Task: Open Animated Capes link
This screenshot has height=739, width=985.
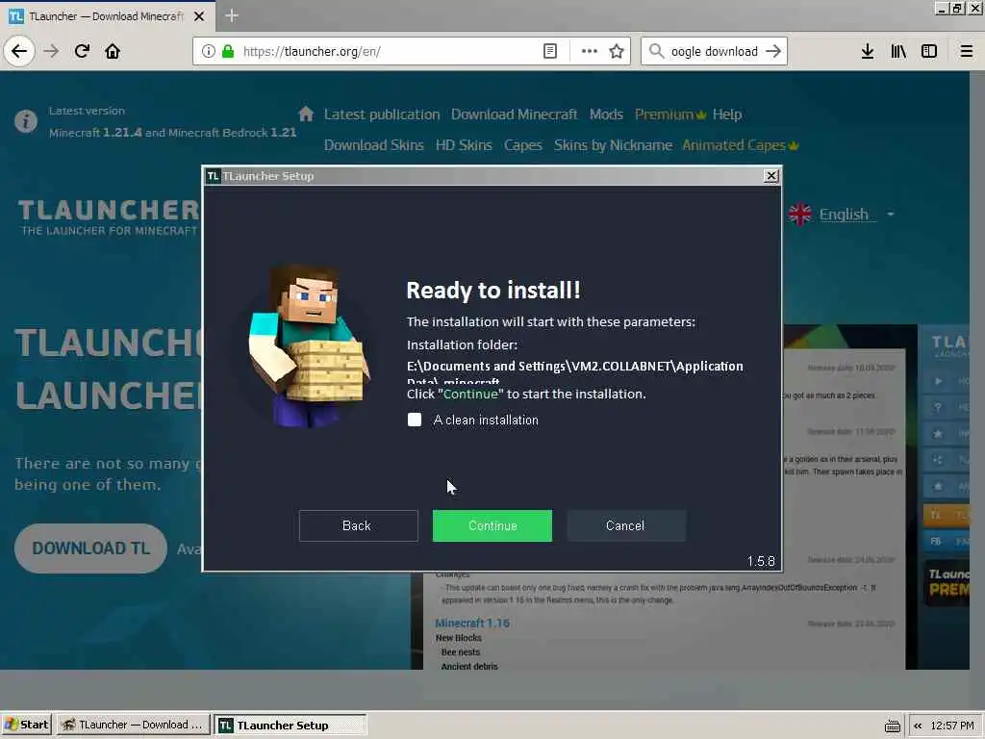Action: (740, 145)
